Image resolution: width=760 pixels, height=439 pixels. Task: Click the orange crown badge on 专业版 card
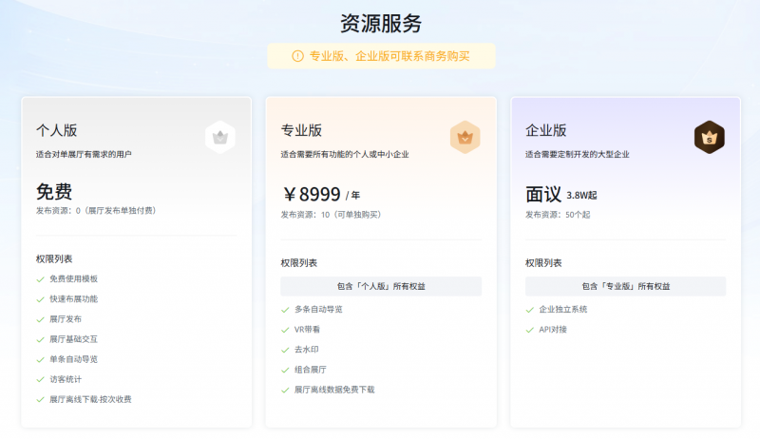pos(465,137)
